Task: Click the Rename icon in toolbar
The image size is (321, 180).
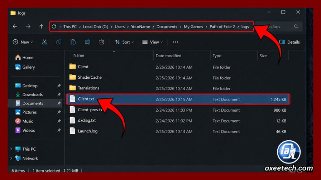Action: 87,42
